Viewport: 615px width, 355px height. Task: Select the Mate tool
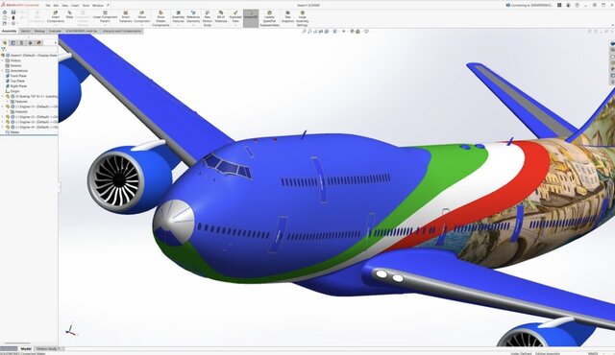pyautogui.click(x=69, y=15)
